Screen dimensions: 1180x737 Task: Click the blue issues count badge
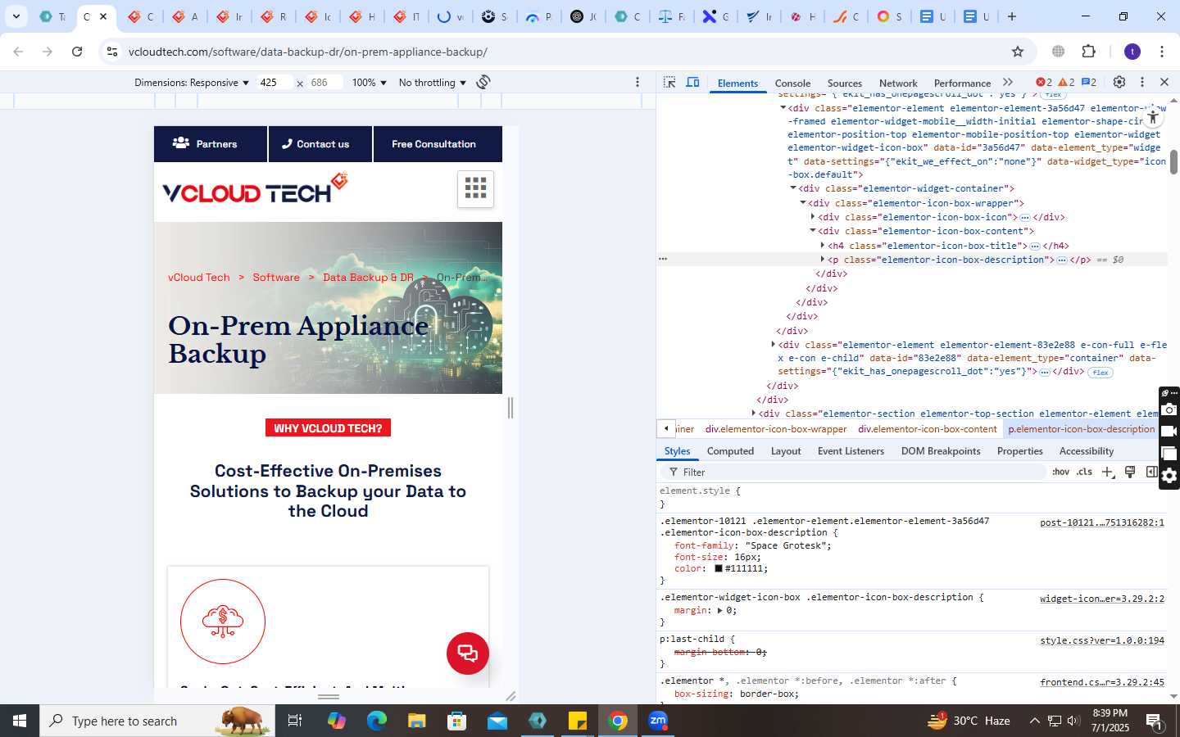coord(1089,82)
